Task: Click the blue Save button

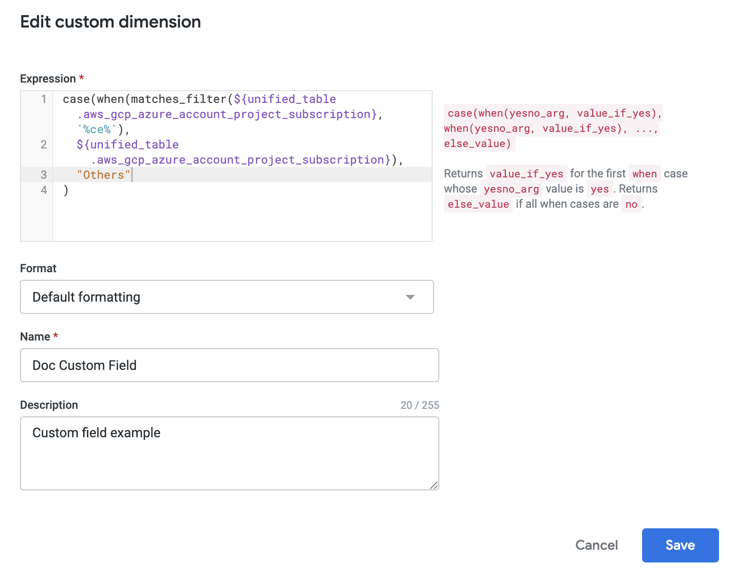Action: [x=680, y=545]
